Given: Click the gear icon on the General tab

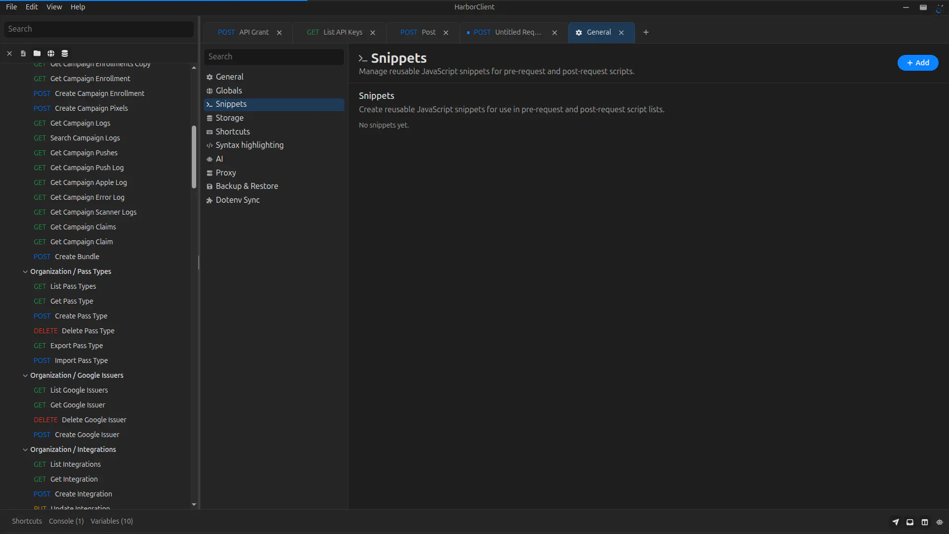Looking at the screenshot, I should tap(579, 33).
